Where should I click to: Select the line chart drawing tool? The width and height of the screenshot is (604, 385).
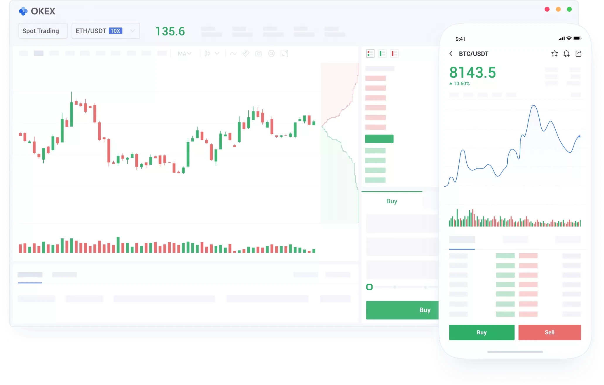[233, 54]
